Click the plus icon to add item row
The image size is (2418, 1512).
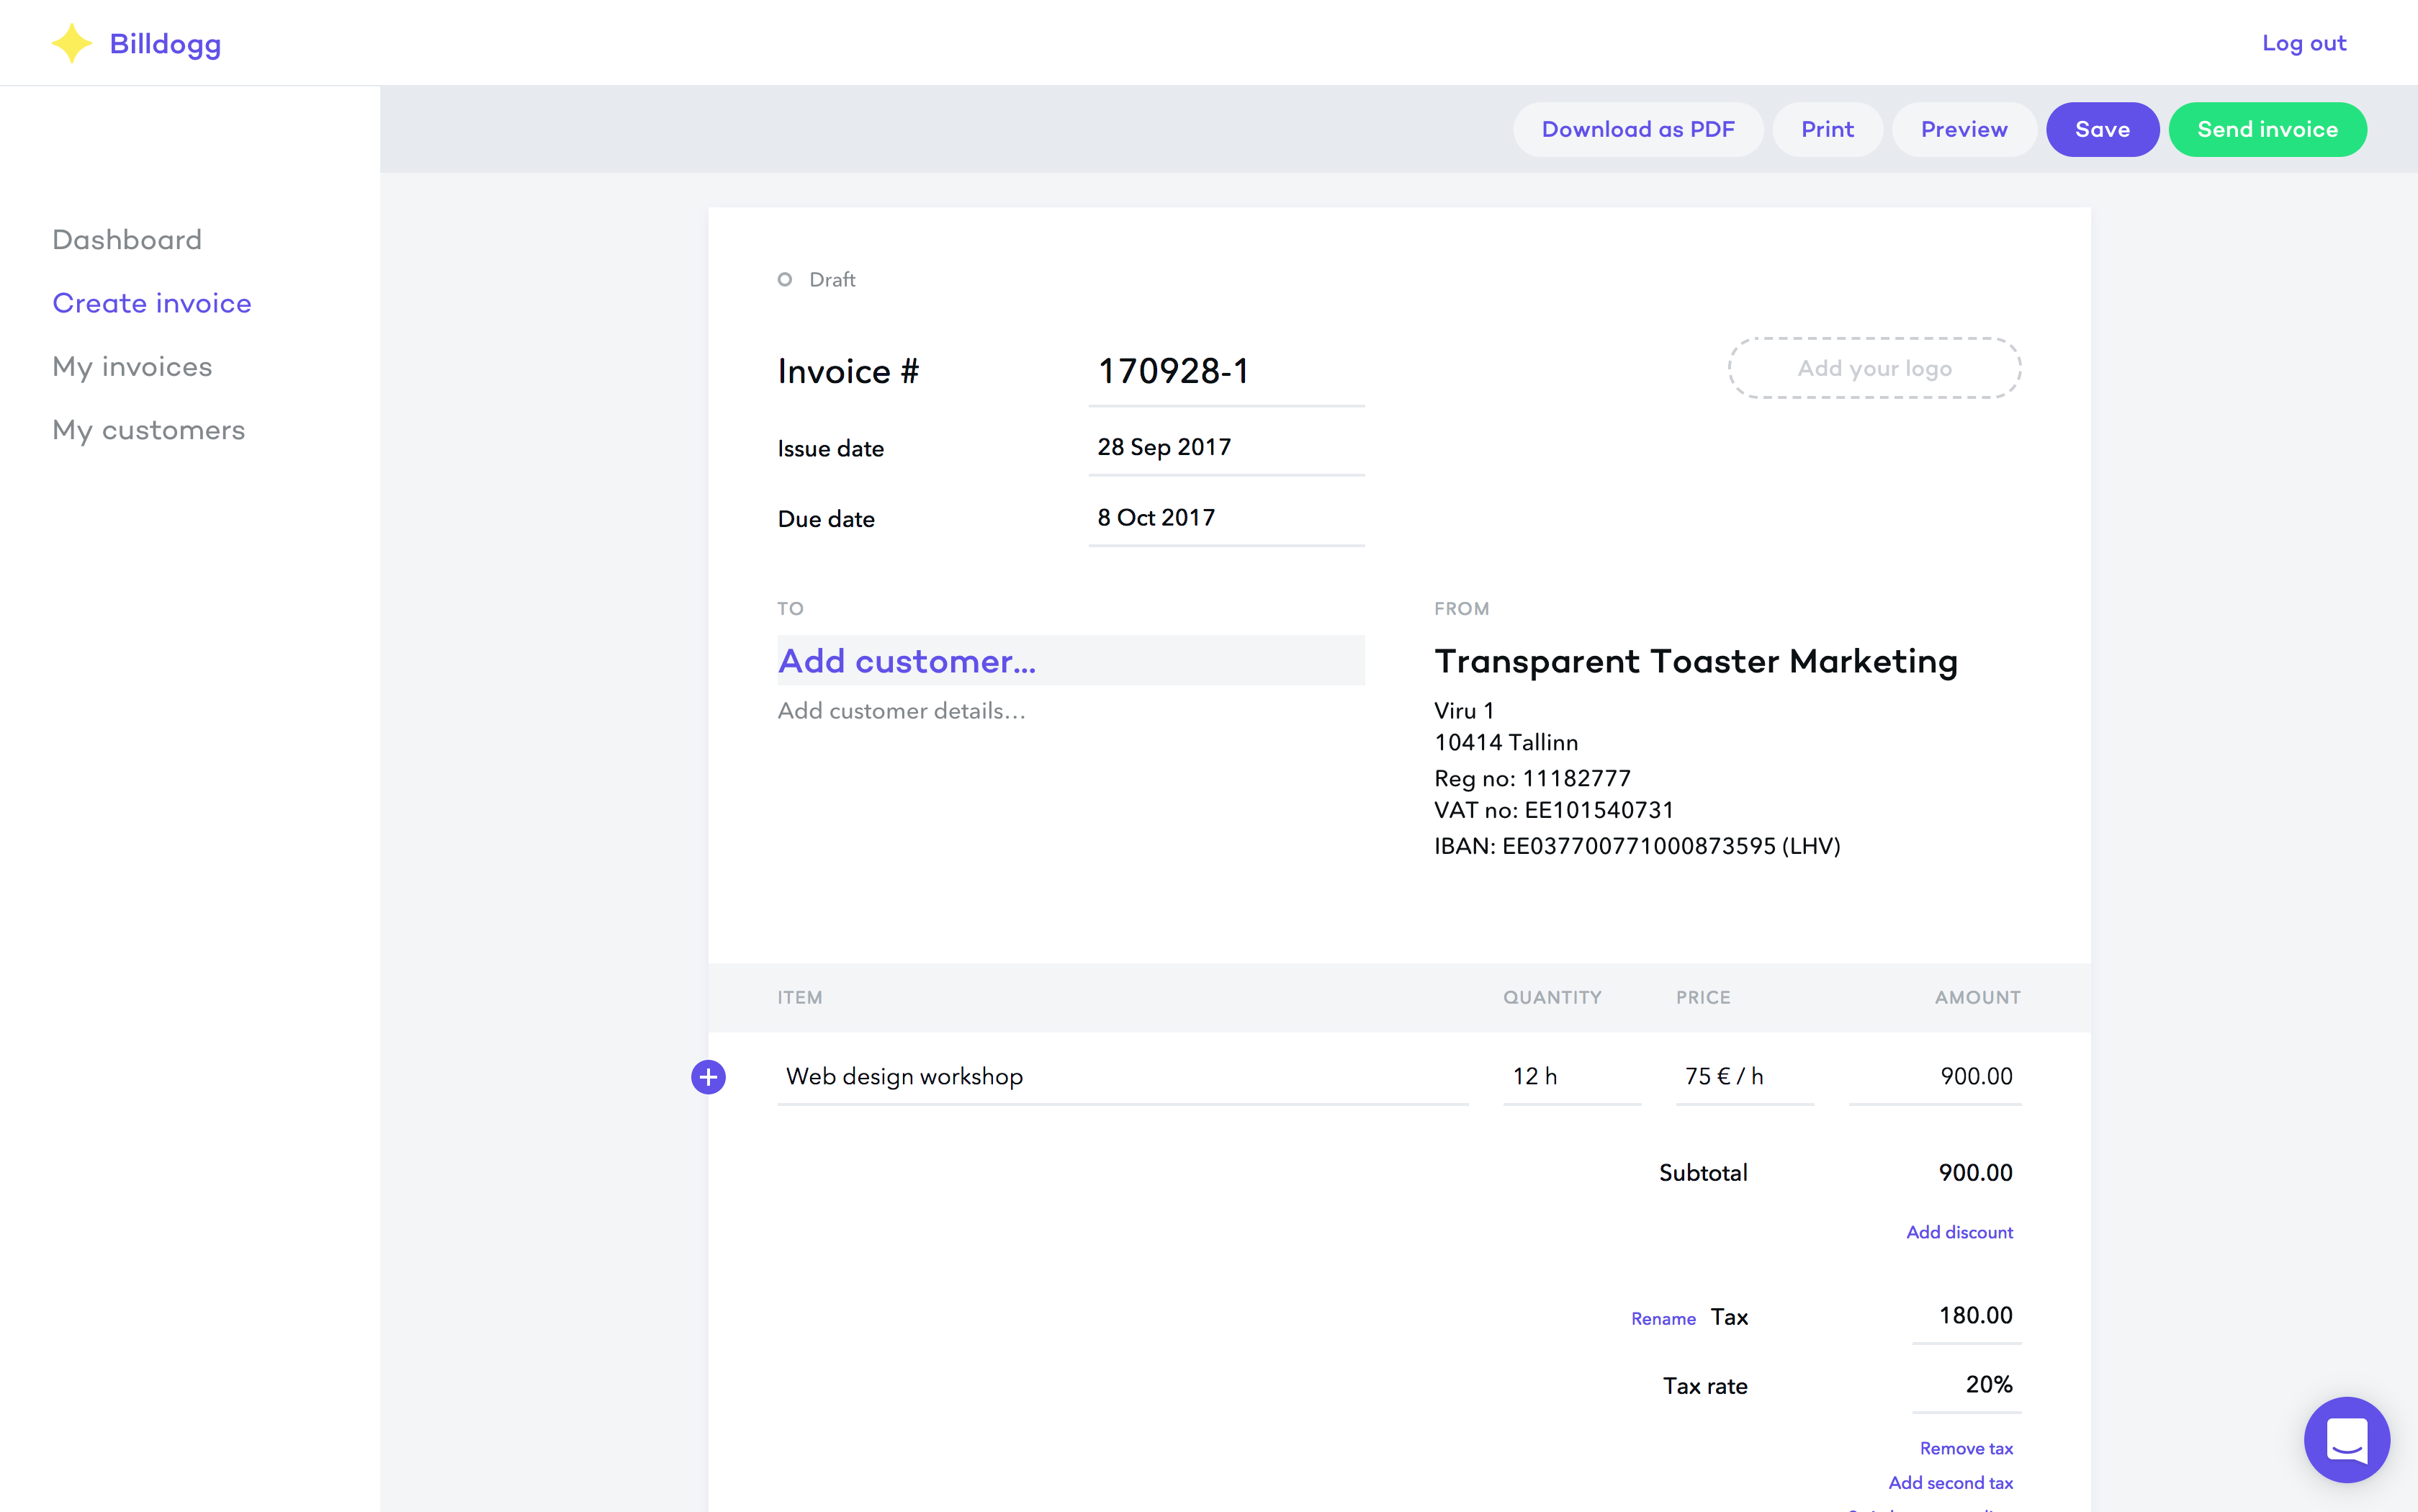[x=708, y=1077]
